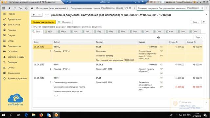210x118 pixels.
Task: Dismiss the Изменение notification popup
Action: [206, 102]
